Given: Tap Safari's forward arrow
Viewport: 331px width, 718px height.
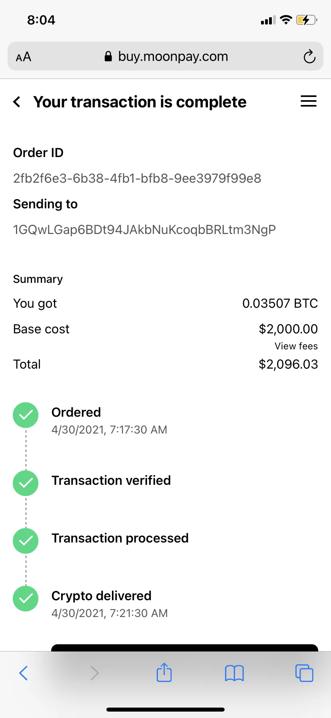Looking at the screenshot, I should pos(94,673).
